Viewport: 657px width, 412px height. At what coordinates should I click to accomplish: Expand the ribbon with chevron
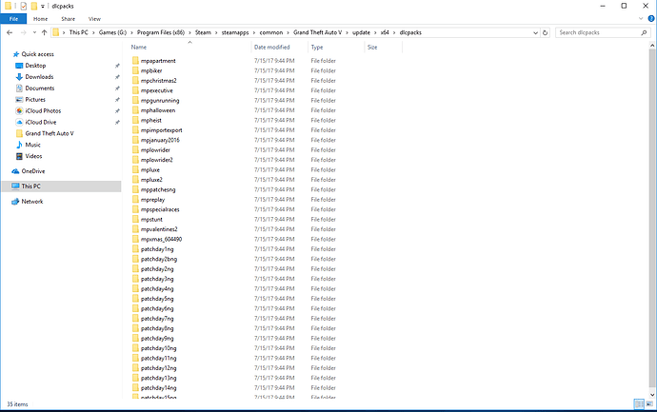[641, 19]
